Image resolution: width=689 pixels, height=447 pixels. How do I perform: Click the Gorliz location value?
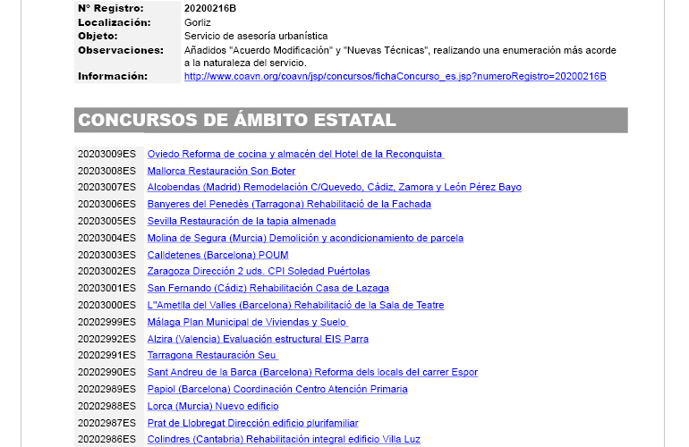click(197, 22)
